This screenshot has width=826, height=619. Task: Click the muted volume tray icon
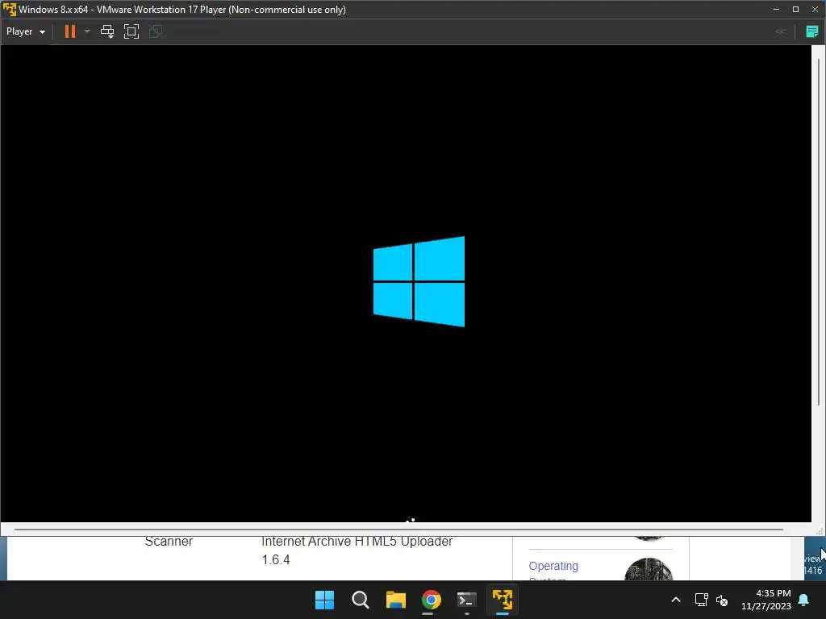722,600
